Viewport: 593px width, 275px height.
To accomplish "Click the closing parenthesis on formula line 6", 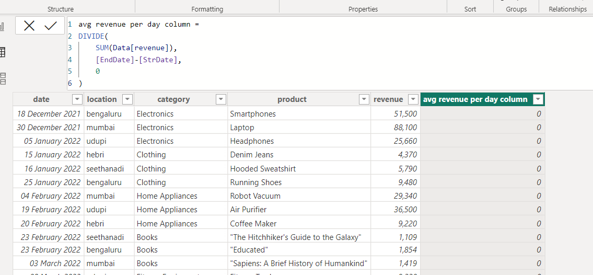I will click(x=80, y=83).
